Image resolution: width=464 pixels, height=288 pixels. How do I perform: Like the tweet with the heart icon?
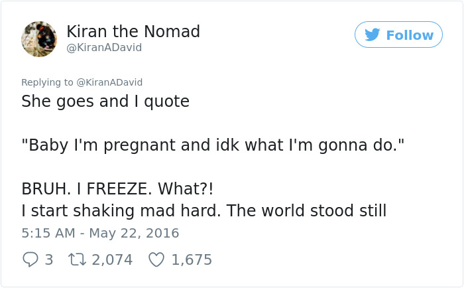point(156,259)
